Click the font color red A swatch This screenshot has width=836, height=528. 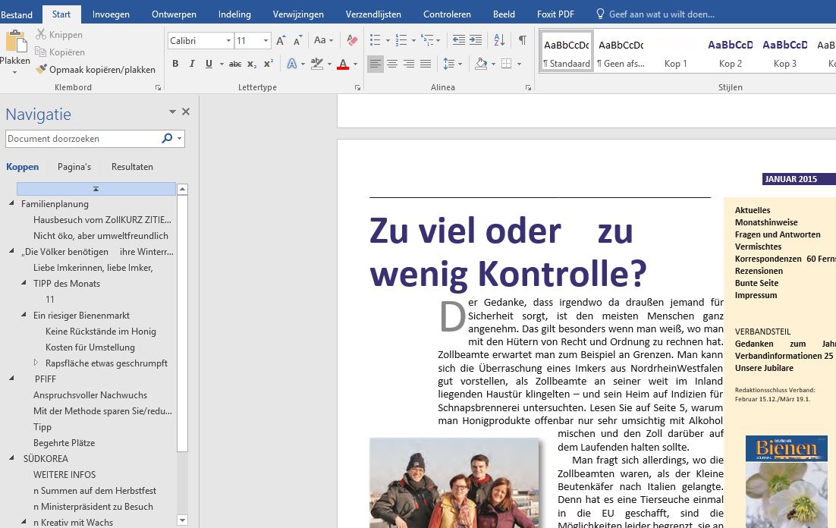point(344,64)
